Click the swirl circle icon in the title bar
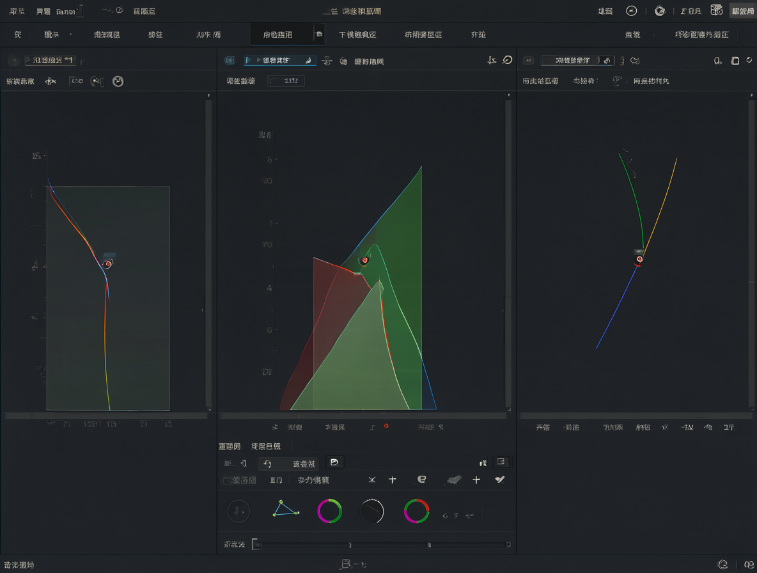 pos(659,11)
